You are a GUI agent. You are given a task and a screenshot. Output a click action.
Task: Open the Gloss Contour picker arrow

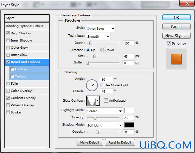(98, 101)
